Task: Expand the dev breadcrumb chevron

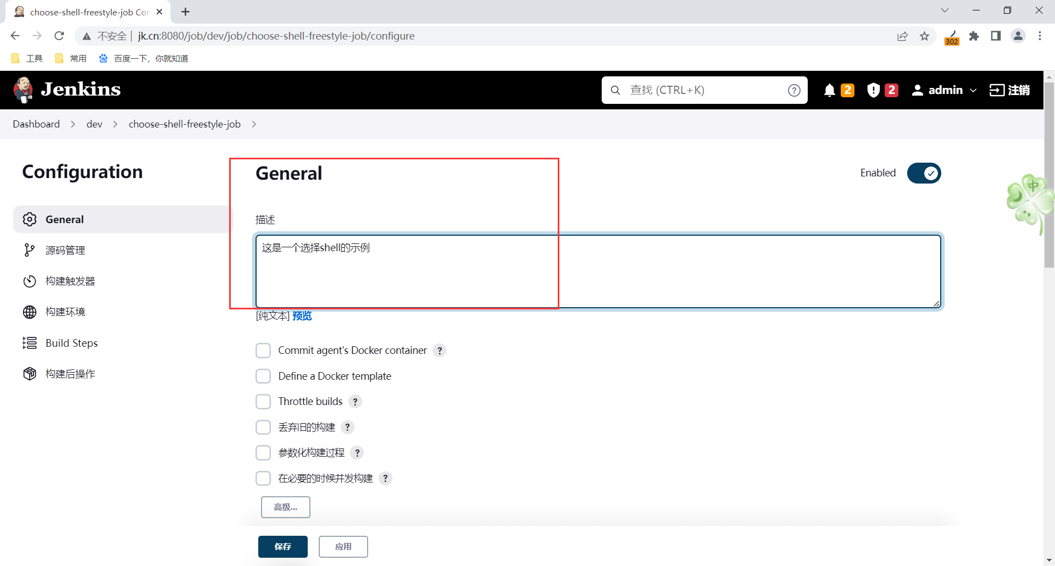Action: point(115,124)
